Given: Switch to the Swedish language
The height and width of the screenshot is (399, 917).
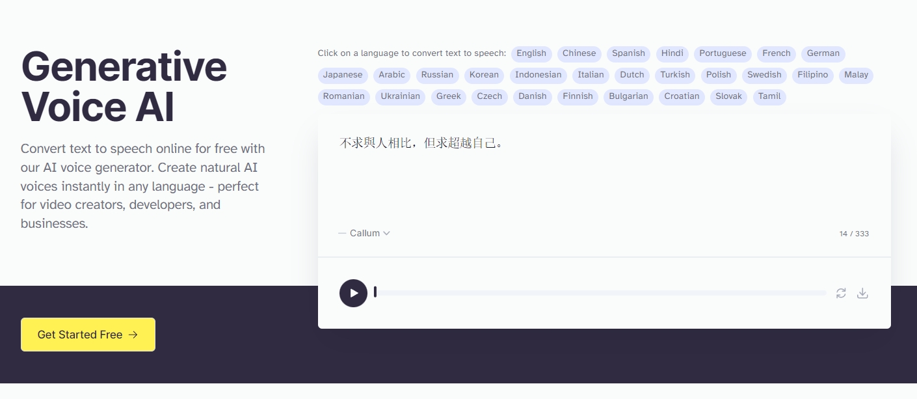Looking at the screenshot, I should tap(764, 76).
